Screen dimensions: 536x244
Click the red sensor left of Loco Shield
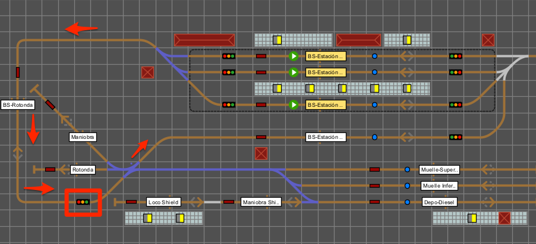pos(131,202)
